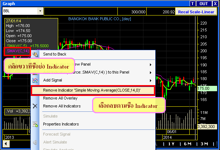
Task: Open the BBL symbol dropdown arrow
Action: point(40,11)
